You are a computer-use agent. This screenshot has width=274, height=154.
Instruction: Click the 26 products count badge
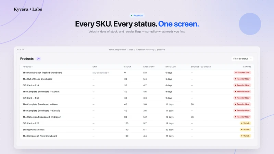point(38,59)
